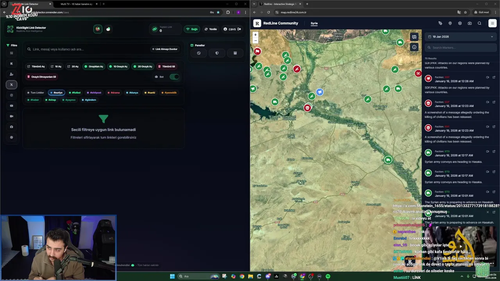
Task: Click the second round avatar icon in KickSight header
Action: [x=108, y=29]
